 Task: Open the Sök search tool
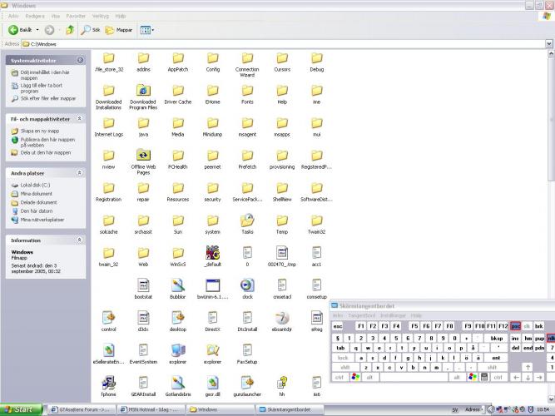pyautogui.click(x=91, y=30)
